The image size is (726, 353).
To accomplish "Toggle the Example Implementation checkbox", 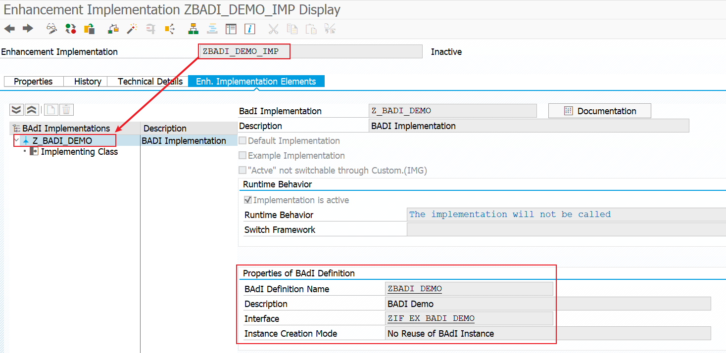I will coord(242,156).
